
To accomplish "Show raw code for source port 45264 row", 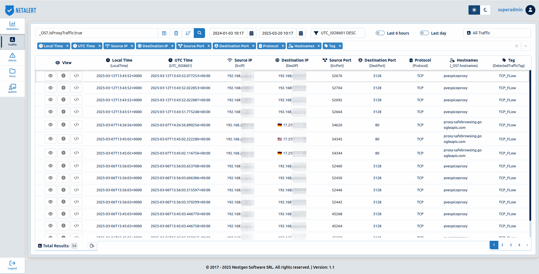I will [76, 226].
